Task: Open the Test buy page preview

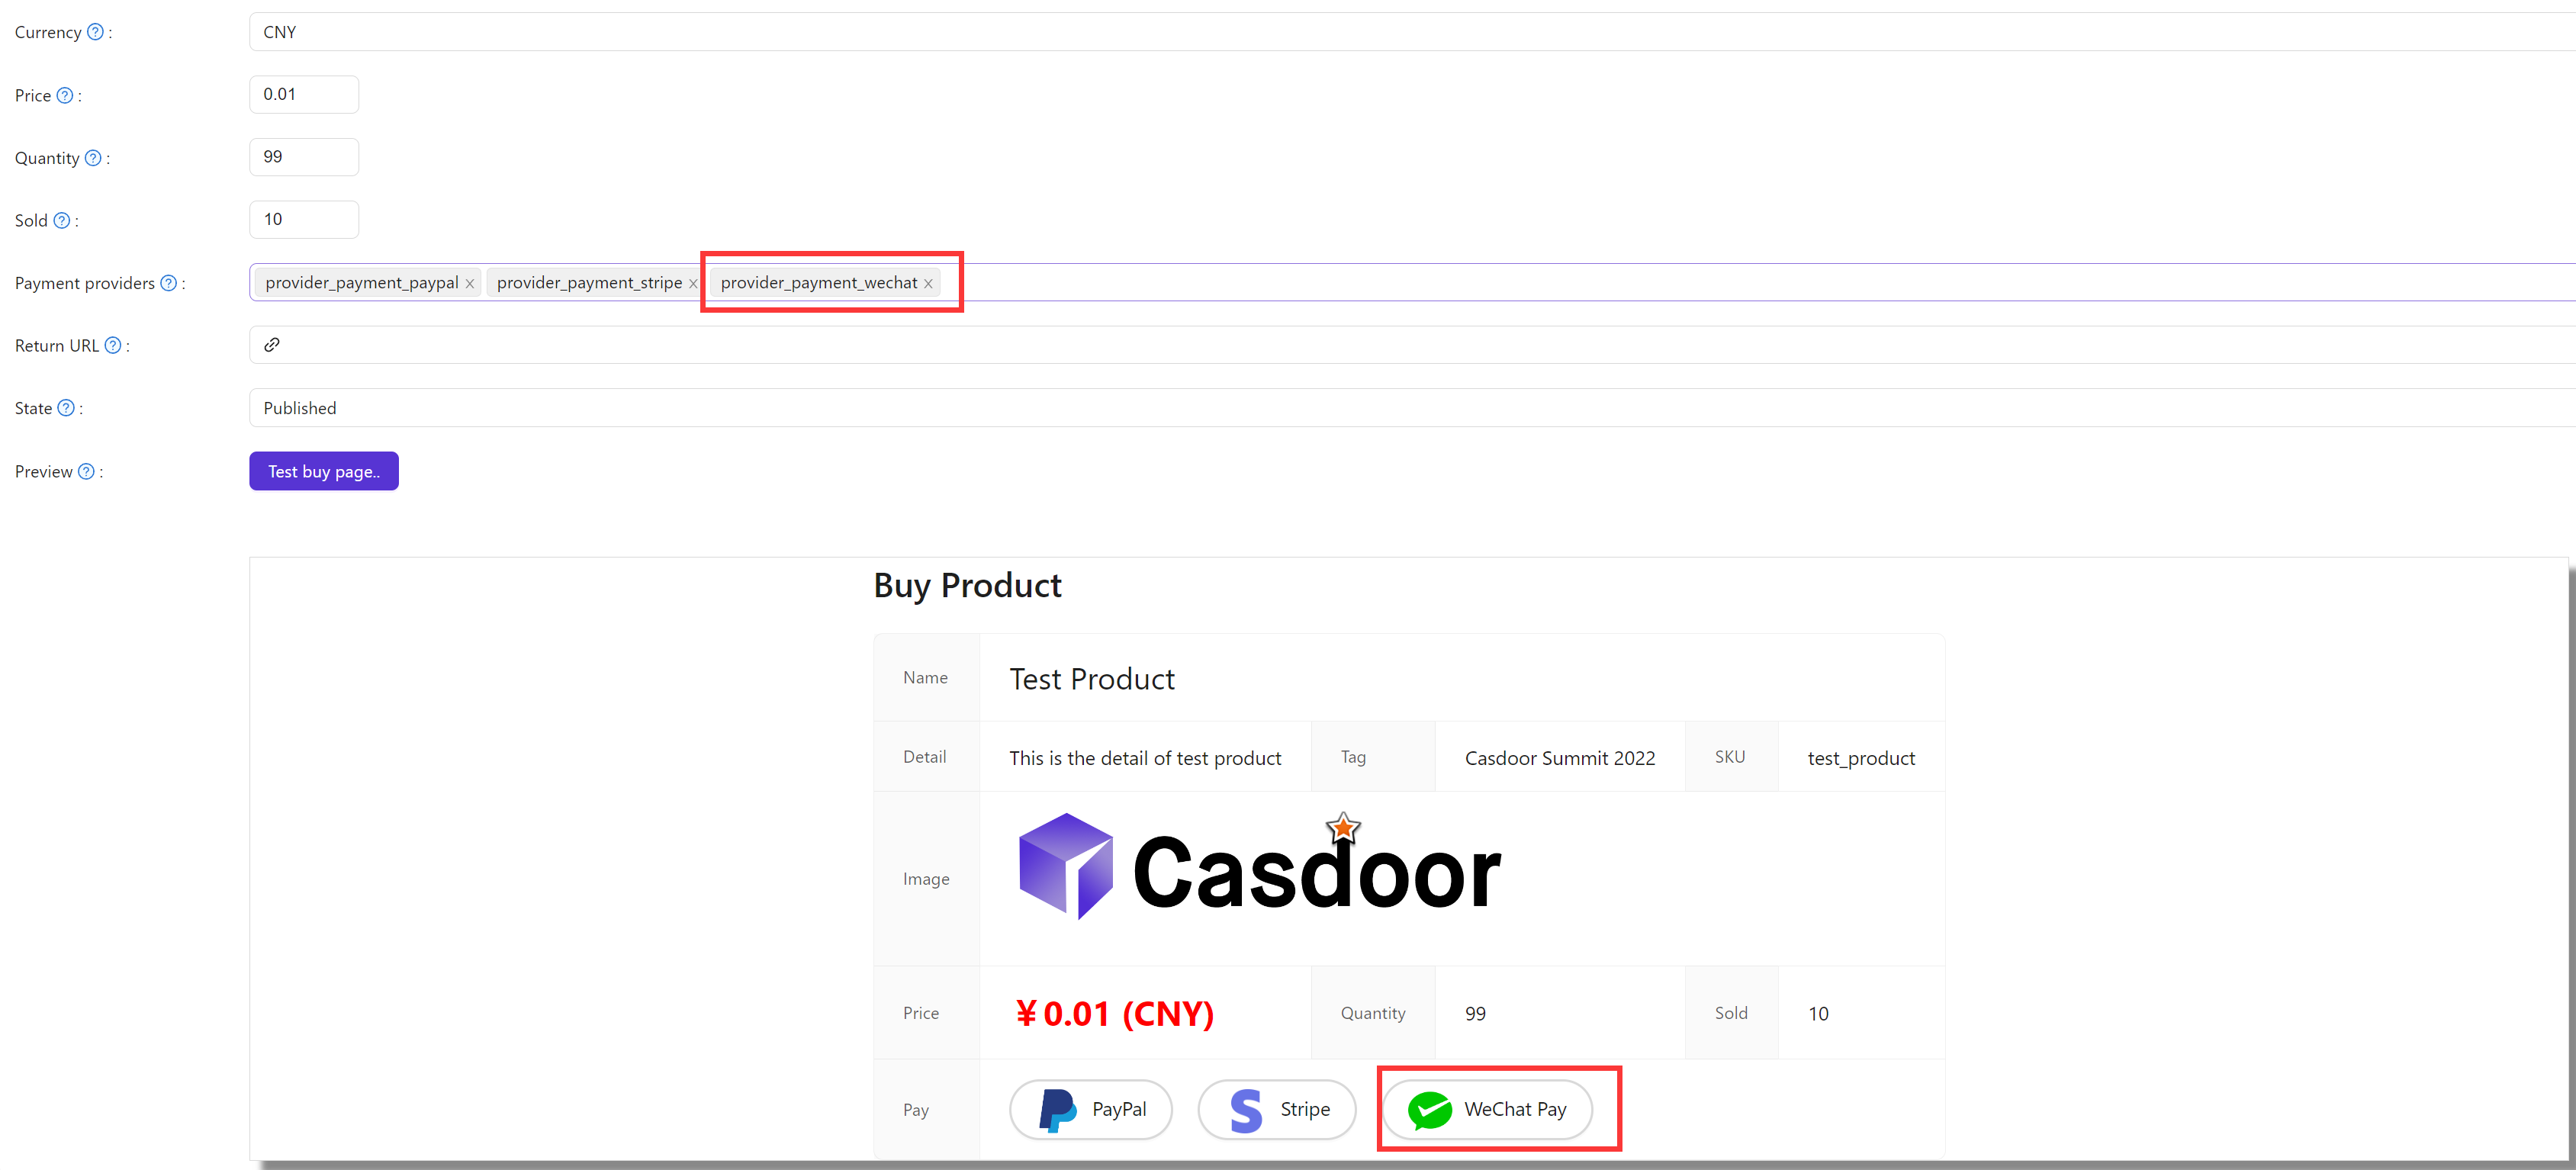Action: point(322,471)
